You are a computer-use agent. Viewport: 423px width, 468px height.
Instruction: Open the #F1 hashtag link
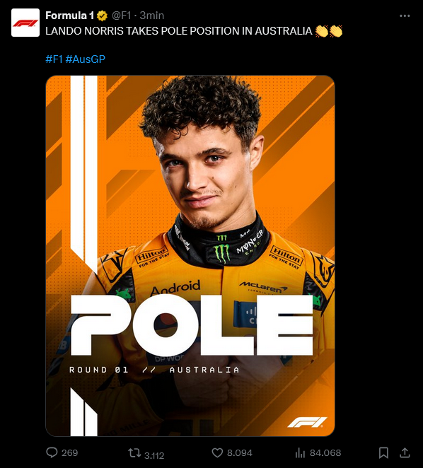click(54, 59)
